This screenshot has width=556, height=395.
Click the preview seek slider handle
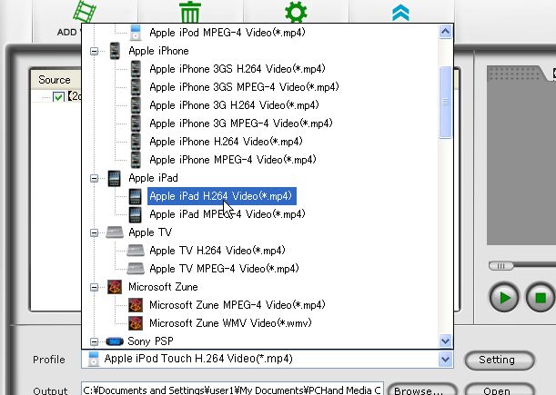pyautogui.click(x=500, y=266)
